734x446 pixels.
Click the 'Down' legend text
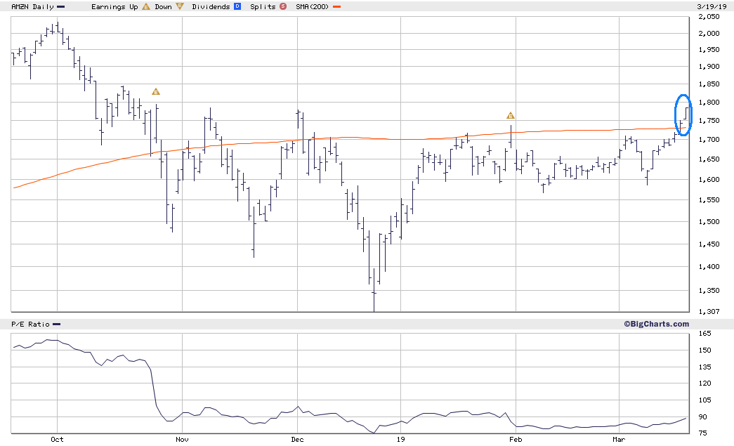click(x=164, y=6)
